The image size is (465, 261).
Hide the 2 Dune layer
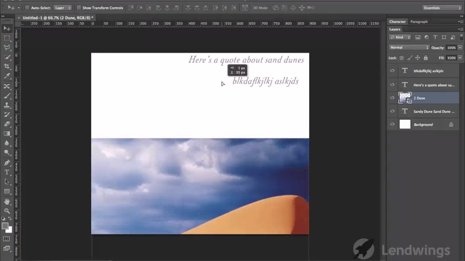[392, 98]
